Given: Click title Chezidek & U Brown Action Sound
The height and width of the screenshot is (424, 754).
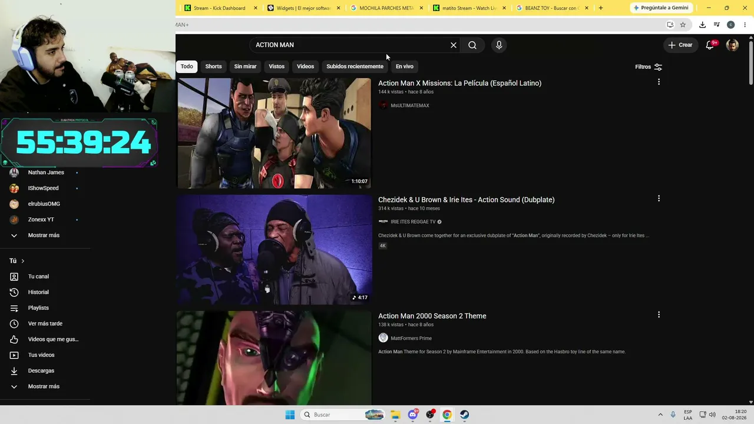Looking at the screenshot, I should (x=466, y=200).
